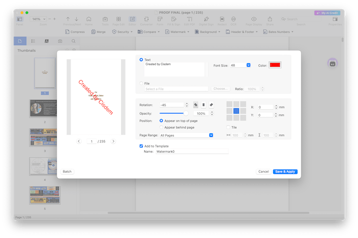This screenshot has height=238, width=358.
Task: Open the Tools toolbox icon
Action: click(105, 19)
